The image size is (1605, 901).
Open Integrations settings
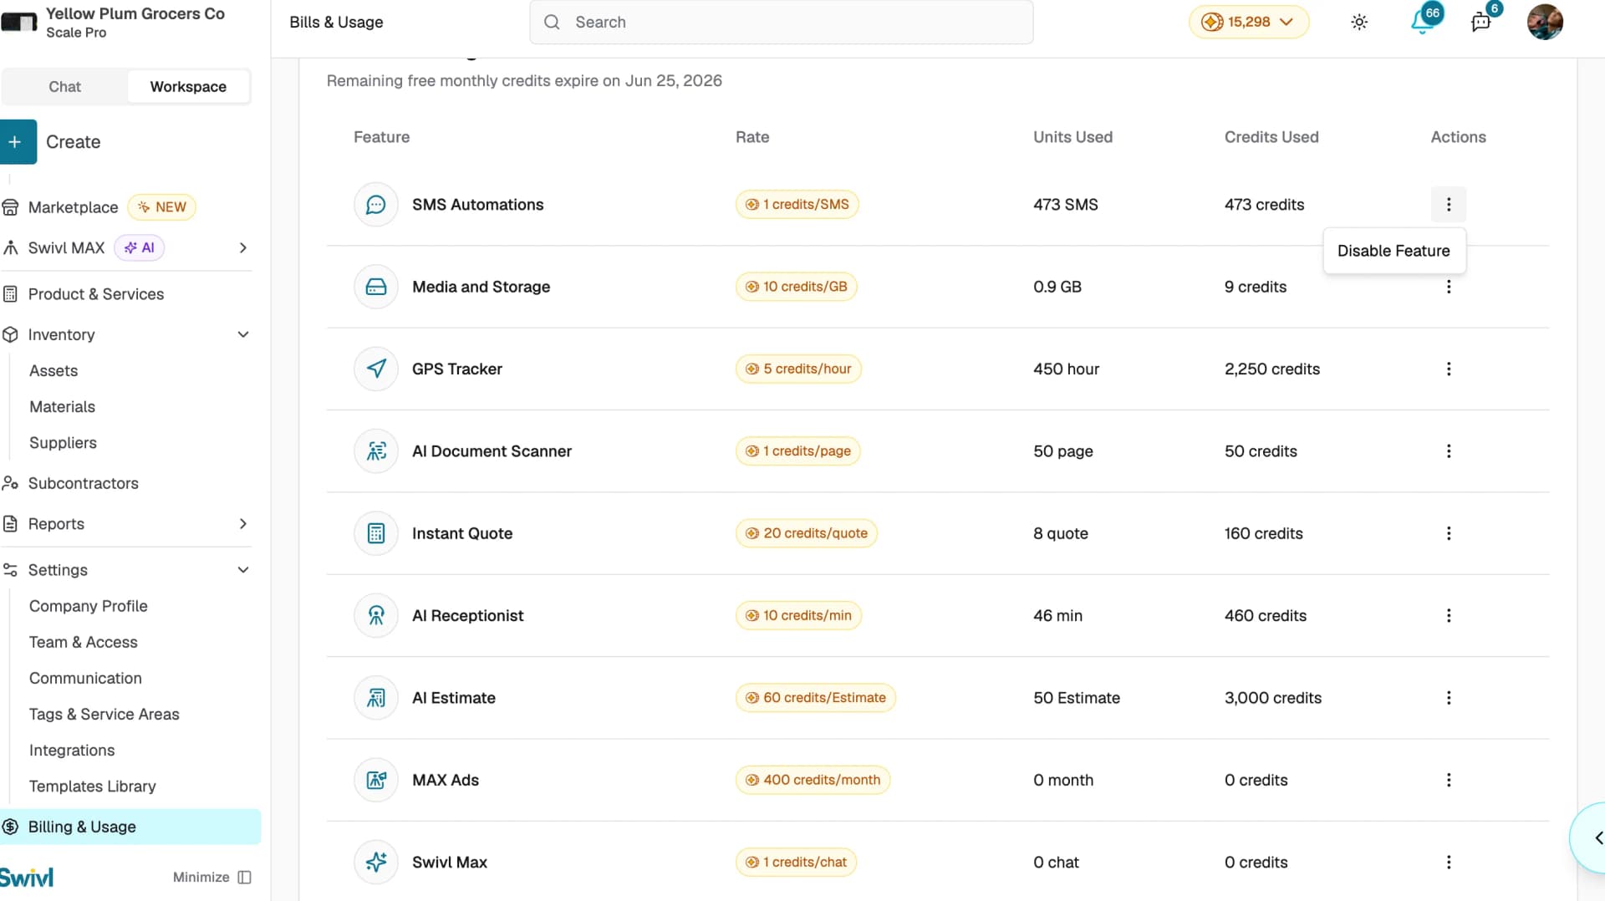pos(72,751)
